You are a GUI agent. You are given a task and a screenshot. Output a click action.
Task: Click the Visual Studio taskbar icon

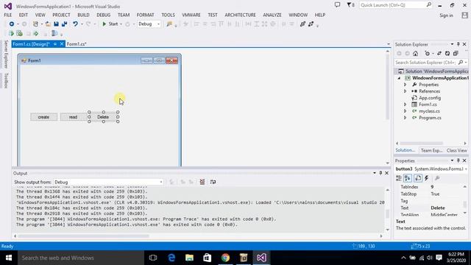[261, 258]
